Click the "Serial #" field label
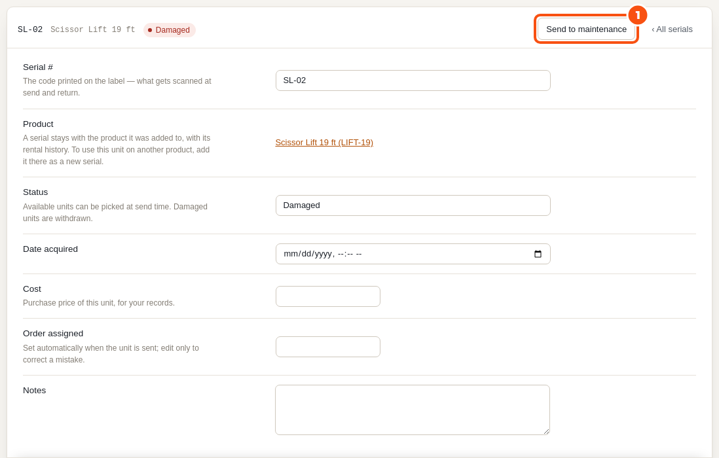 [38, 67]
